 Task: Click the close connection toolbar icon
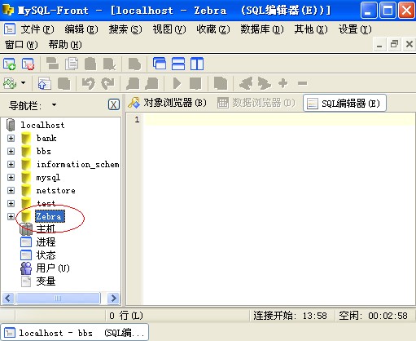(x=28, y=64)
